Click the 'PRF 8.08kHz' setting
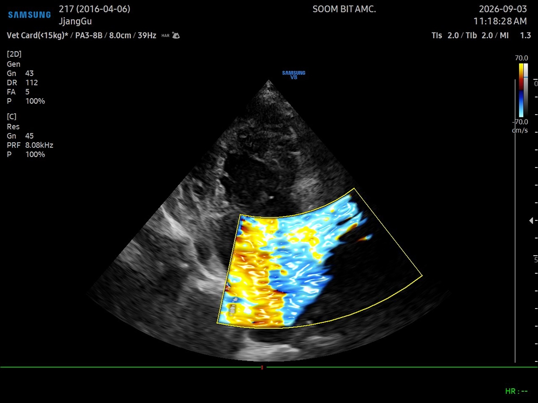Image resolution: width=538 pixels, height=403 pixels. coord(30,145)
